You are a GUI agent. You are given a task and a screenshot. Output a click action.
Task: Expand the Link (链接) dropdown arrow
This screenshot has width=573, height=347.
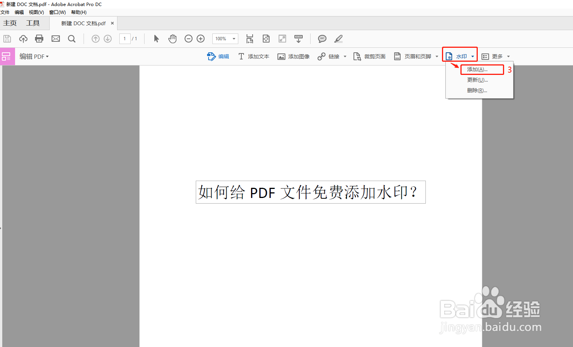pyautogui.click(x=345, y=56)
